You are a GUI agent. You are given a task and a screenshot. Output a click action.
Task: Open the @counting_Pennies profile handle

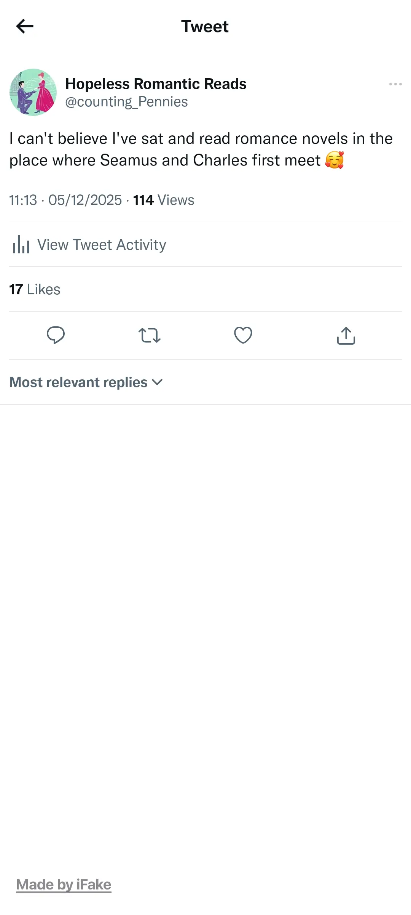click(x=126, y=101)
